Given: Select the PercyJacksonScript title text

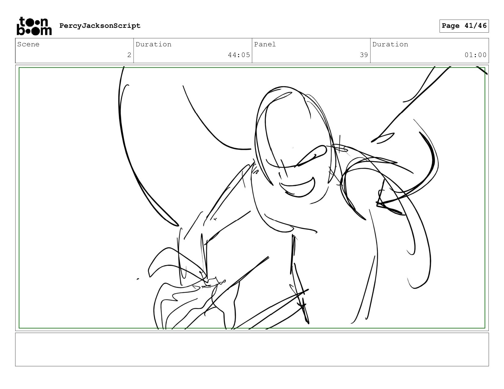Looking at the screenshot, I should pyautogui.click(x=100, y=26).
